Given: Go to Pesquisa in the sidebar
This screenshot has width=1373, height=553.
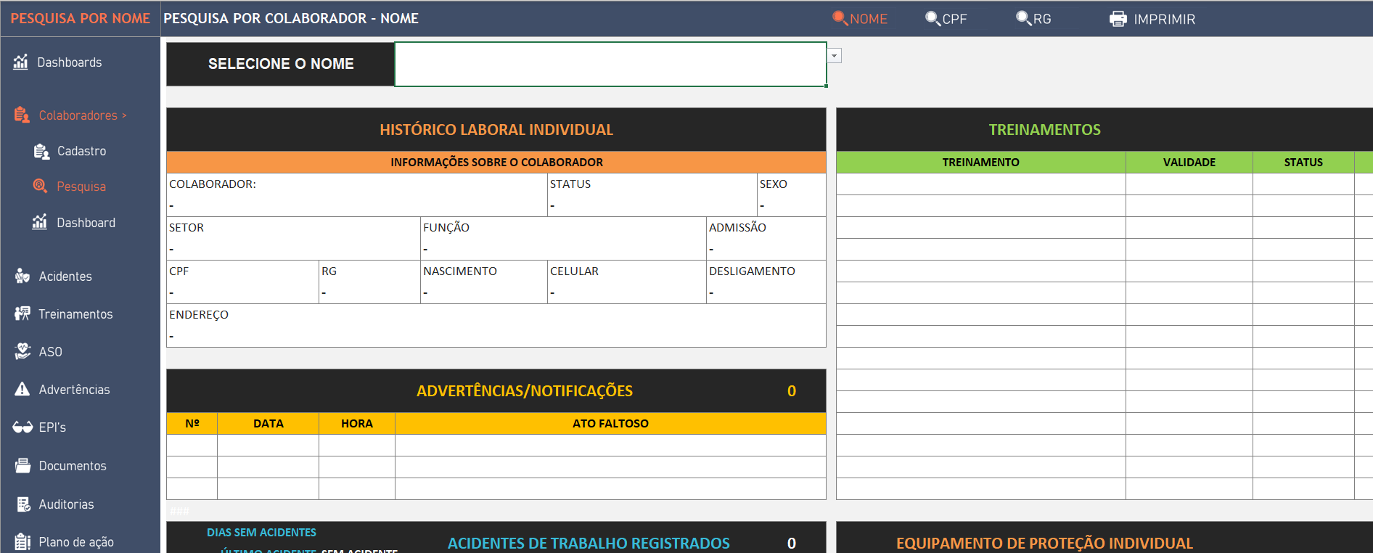Looking at the screenshot, I should [x=81, y=187].
